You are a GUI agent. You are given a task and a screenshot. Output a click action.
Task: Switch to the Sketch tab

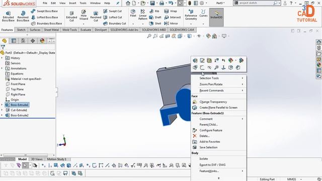(21, 30)
